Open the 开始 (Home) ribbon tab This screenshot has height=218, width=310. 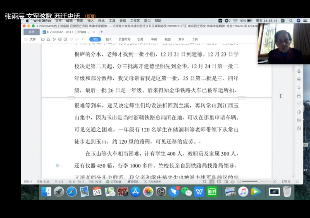[x=95, y=39]
